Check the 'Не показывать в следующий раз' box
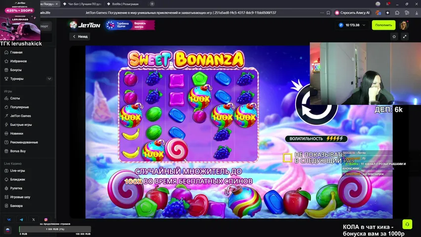 point(287,158)
